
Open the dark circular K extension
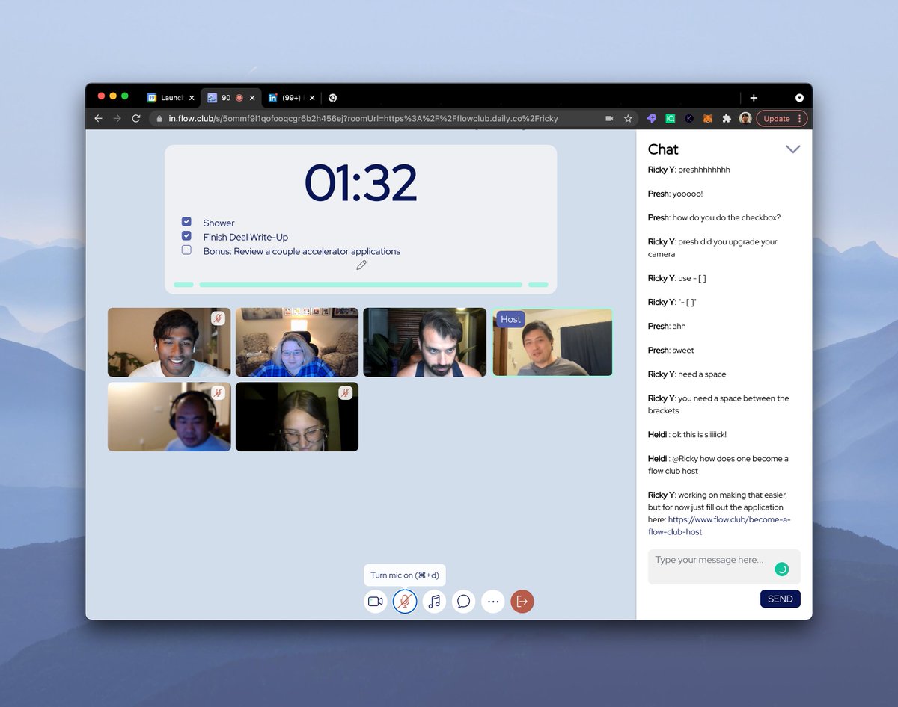[689, 118]
